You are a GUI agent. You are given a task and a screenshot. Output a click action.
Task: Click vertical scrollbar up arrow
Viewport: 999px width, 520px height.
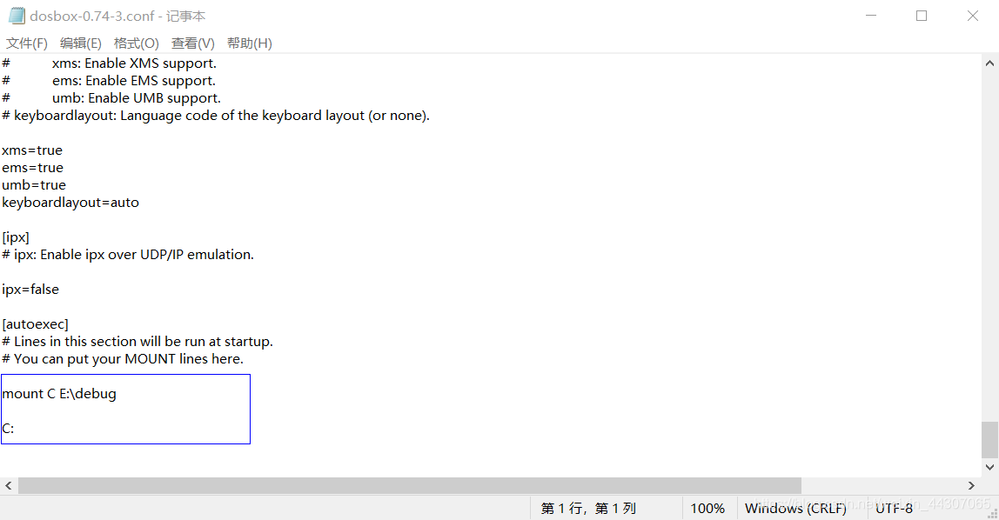click(x=989, y=63)
